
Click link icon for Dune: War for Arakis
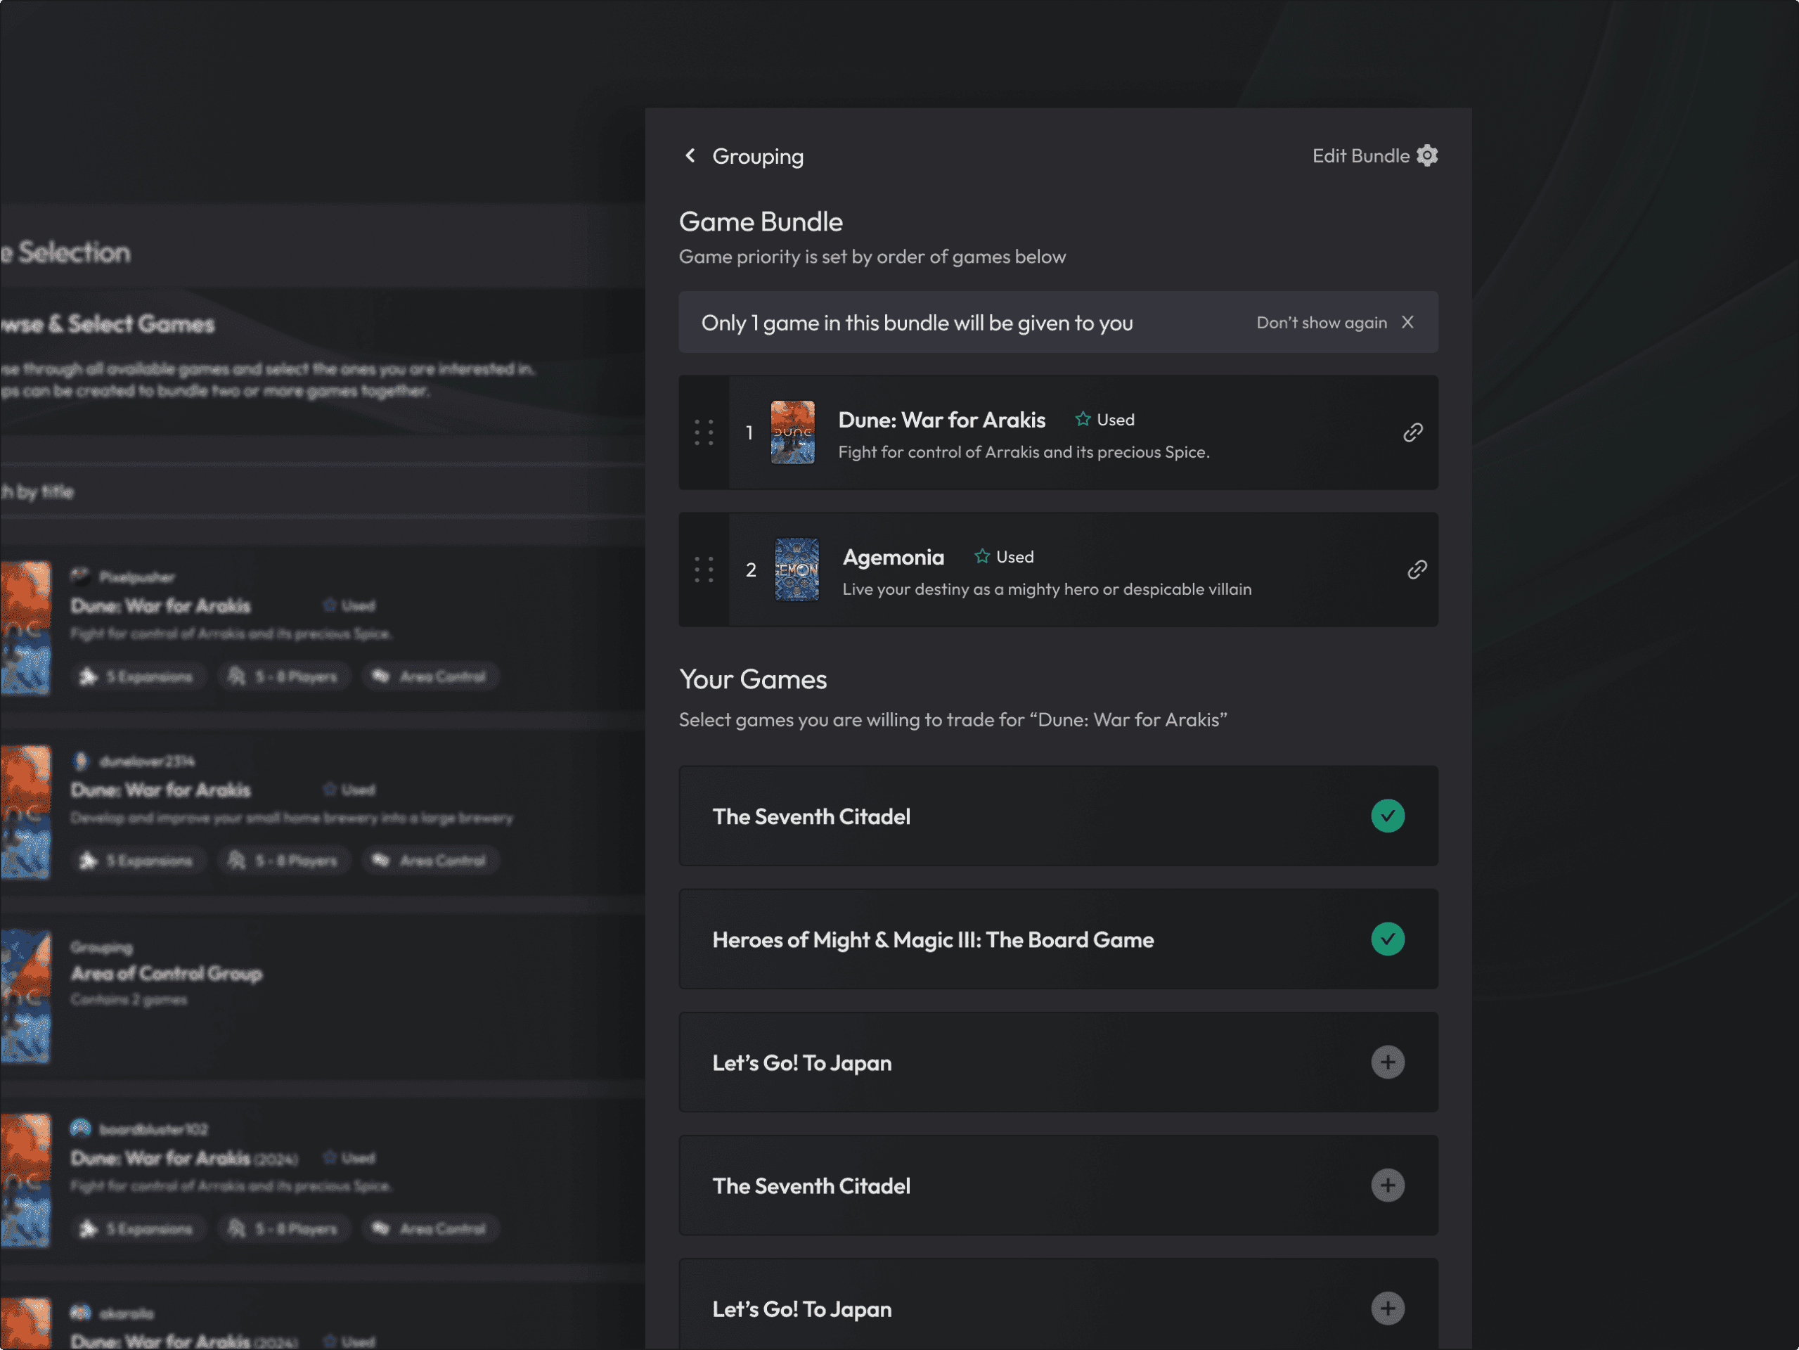point(1412,432)
